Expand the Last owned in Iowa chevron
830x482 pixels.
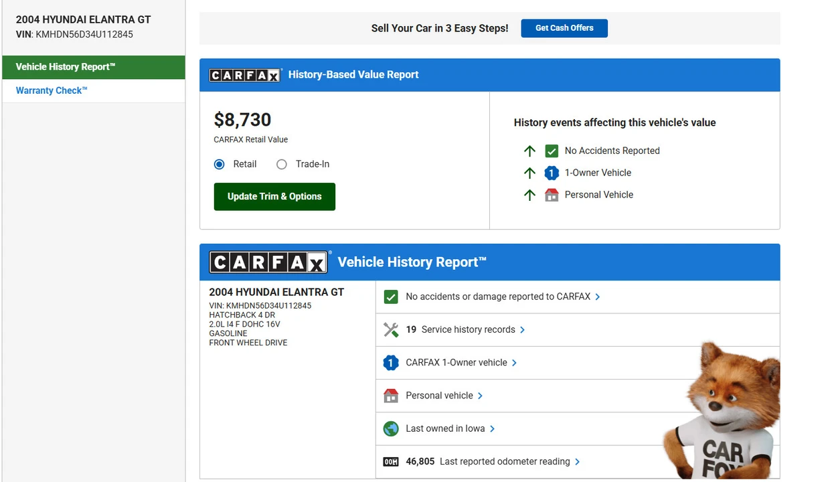pos(493,429)
